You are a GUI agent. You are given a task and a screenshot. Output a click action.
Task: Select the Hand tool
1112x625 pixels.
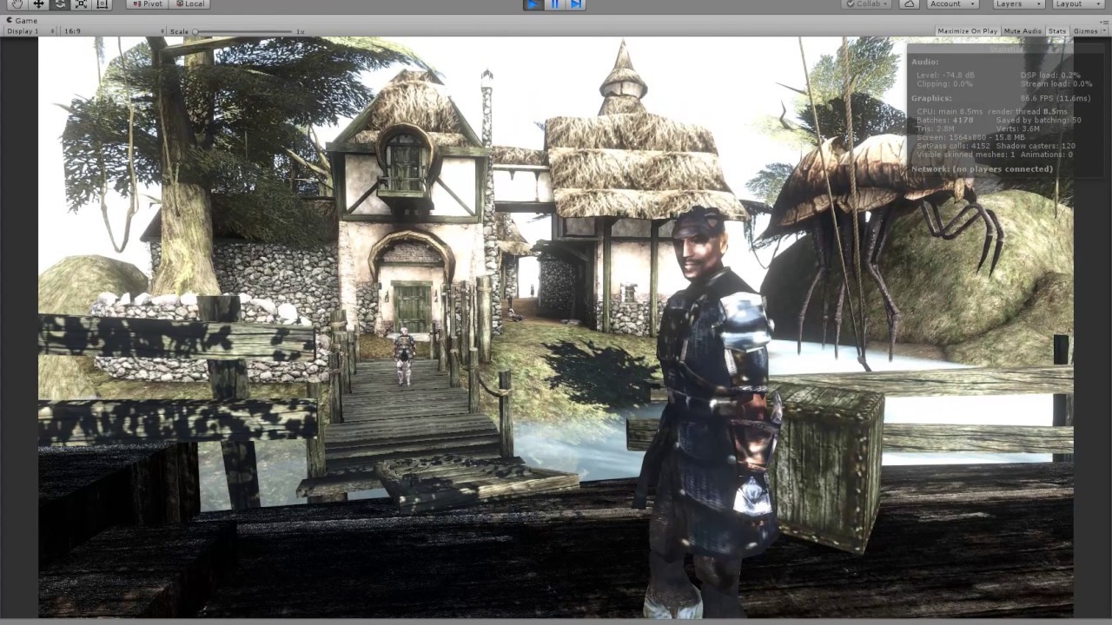click(17, 4)
